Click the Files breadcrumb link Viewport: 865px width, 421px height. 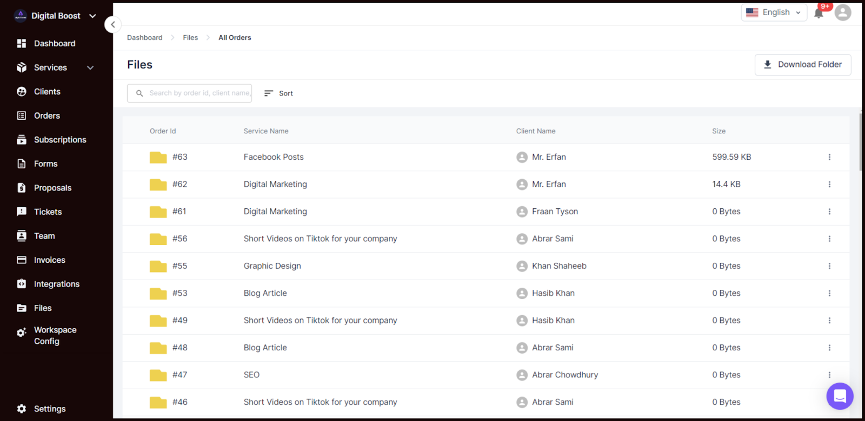[x=190, y=38]
